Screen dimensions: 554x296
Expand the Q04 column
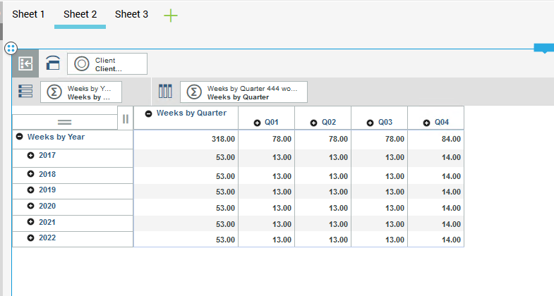pos(427,123)
